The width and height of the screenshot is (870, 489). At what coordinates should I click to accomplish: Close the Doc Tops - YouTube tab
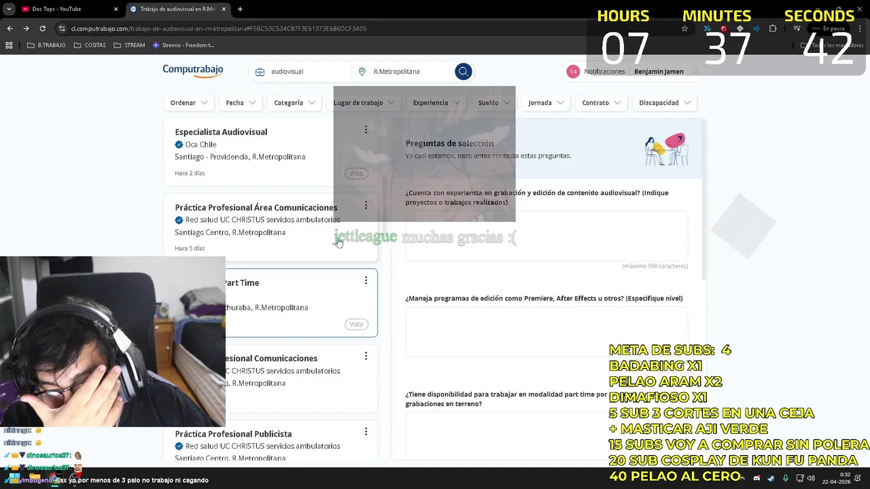(x=116, y=9)
